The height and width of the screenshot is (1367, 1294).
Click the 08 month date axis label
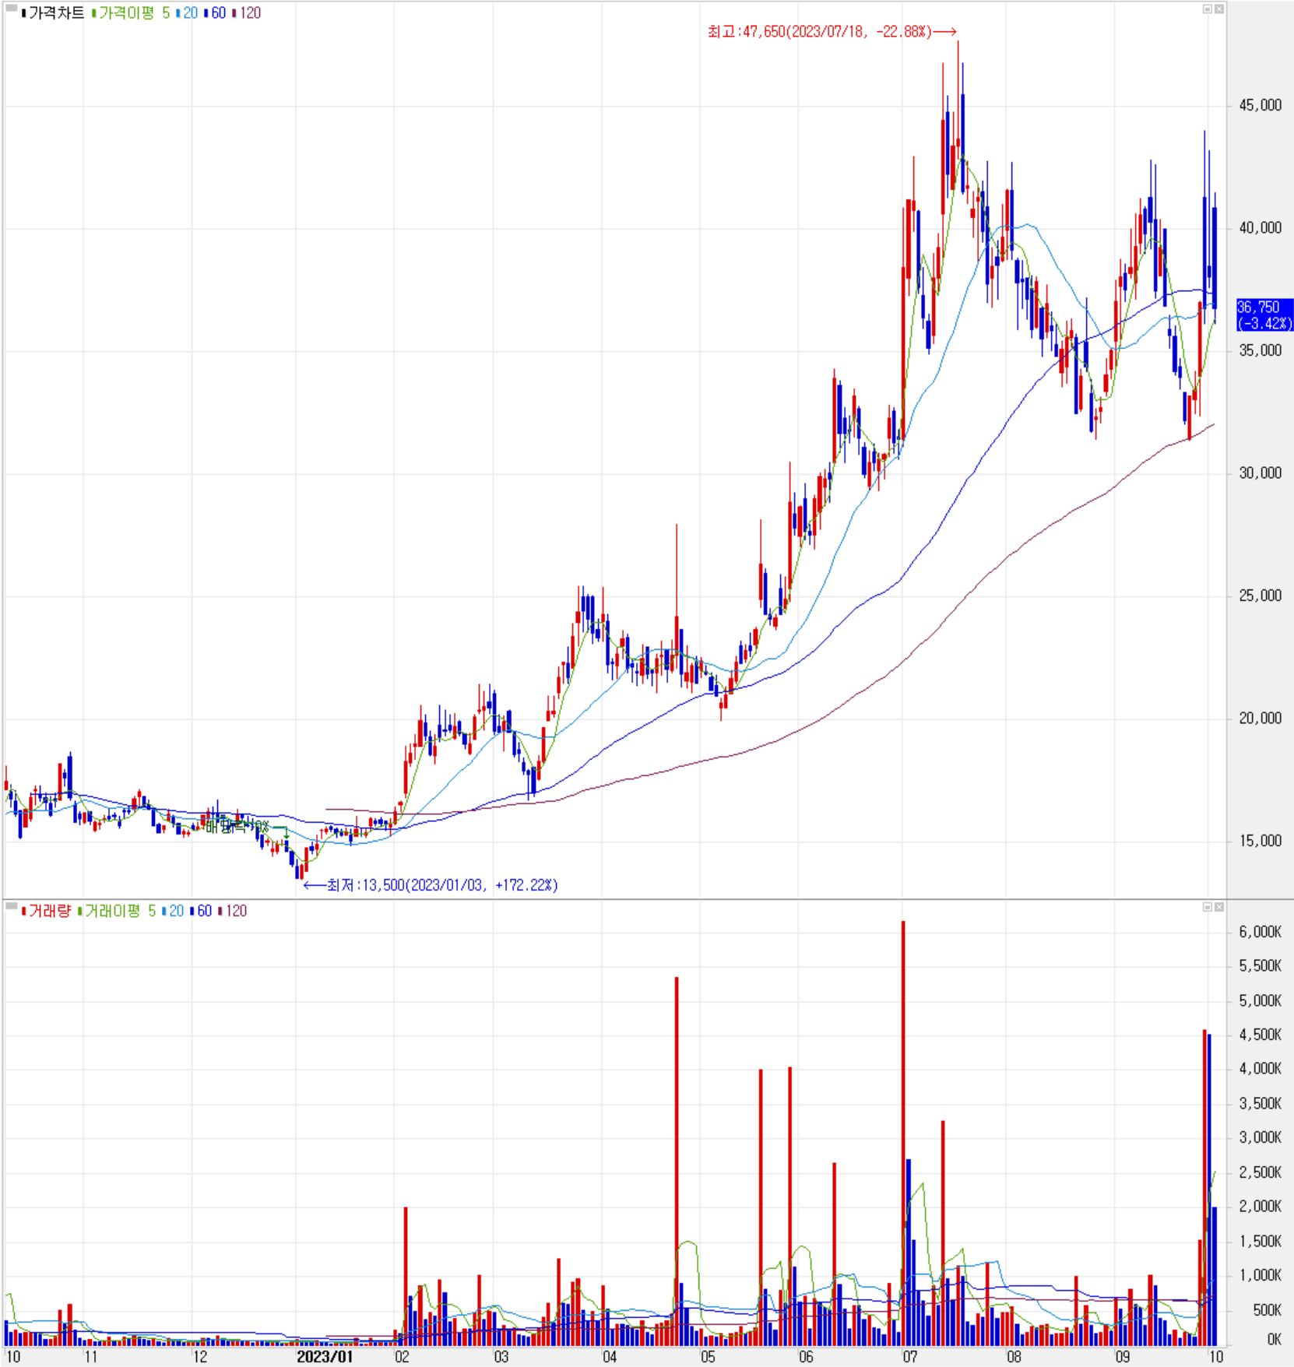(x=1013, y=1357)
